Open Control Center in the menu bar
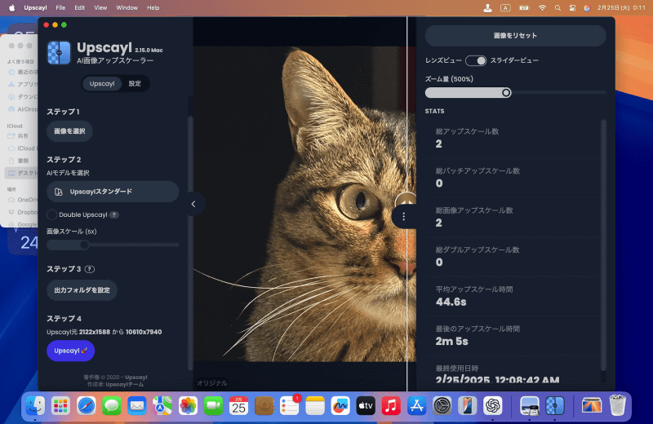Viewport: 653px width, 424px height. pyautogui.click(x=572, y=8)
